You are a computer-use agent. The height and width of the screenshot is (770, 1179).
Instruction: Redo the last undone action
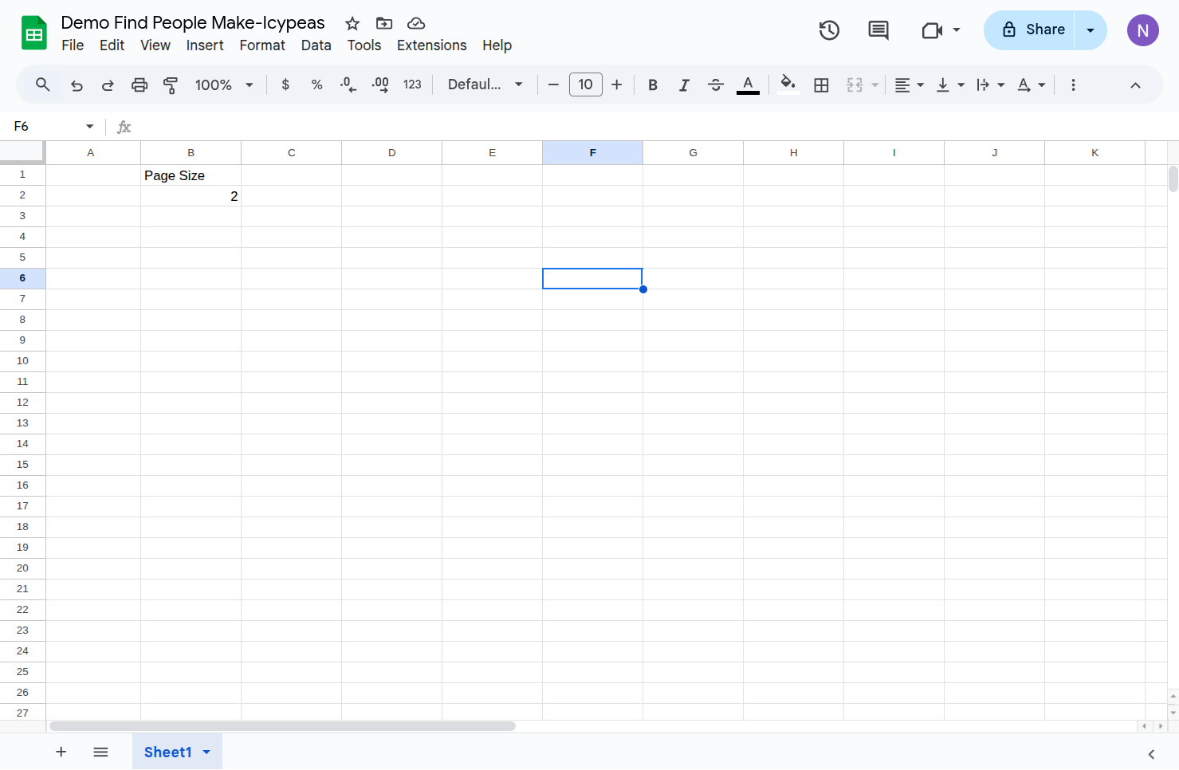point(108,84)
